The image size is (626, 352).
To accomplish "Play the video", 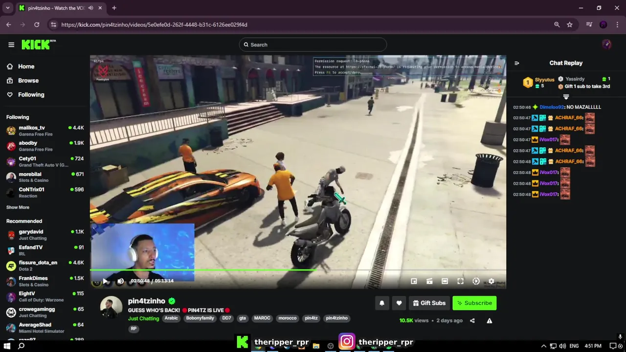I will pos(105,281).
